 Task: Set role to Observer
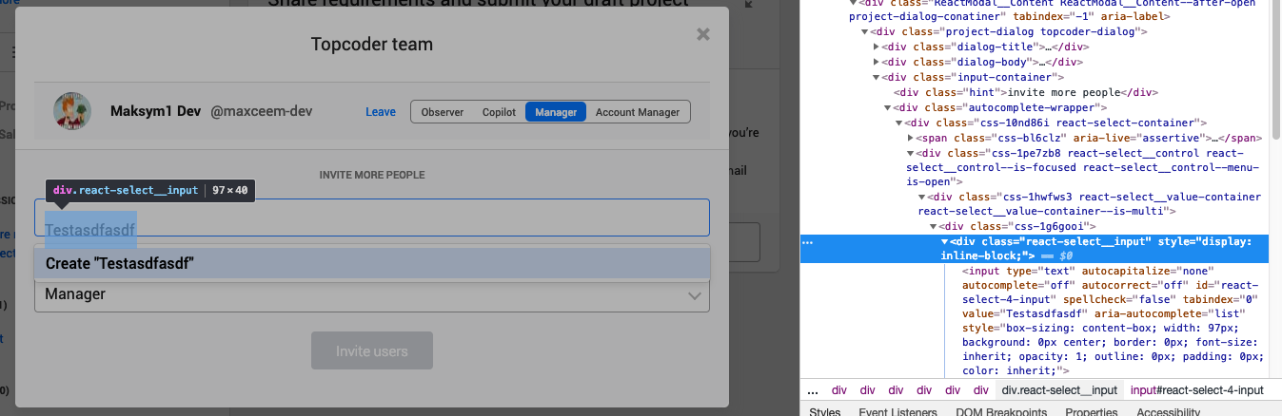click(x=443, y=112)
